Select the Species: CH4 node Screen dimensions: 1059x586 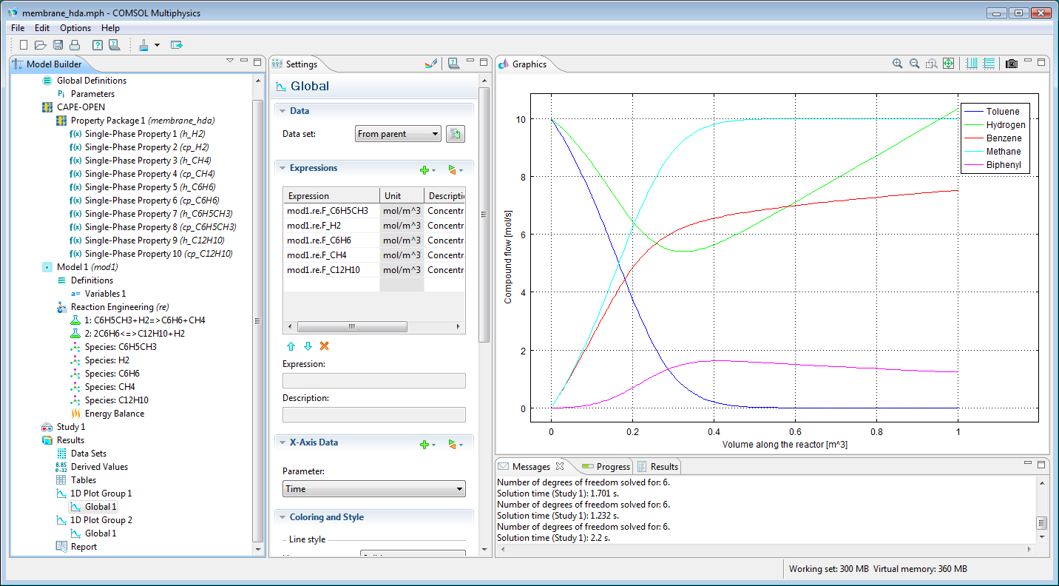pos(109,387)
